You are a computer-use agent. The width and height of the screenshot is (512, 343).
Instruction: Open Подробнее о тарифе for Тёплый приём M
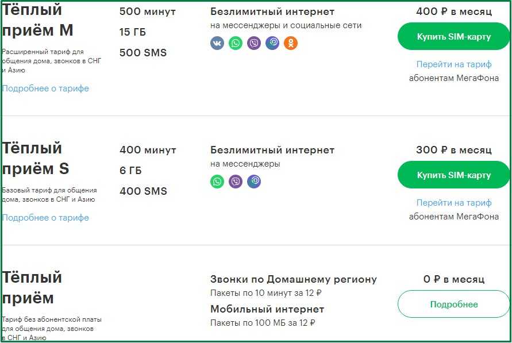(x=45, y=88)
